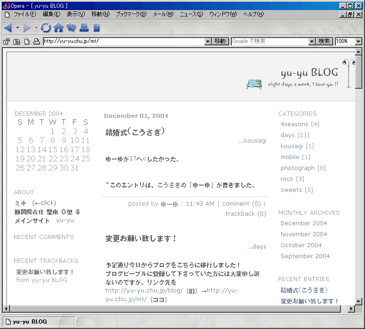Click the horizontal scrollbar left arrow
Viewport: 365px width, 329px height.
coord(6,309)
